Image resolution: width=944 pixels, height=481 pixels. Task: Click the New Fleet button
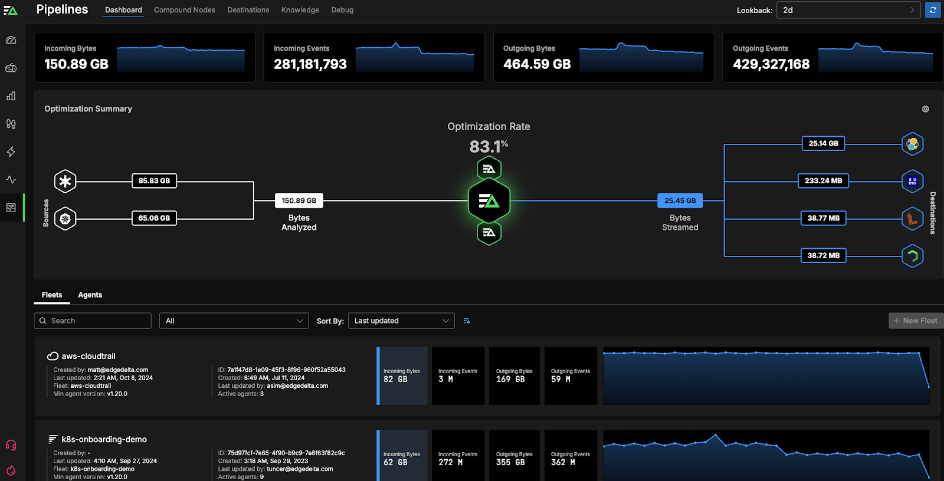(x=915, y=321)
